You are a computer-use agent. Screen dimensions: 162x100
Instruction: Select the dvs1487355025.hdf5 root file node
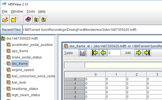pyautogui.click(x=22, y=39)
